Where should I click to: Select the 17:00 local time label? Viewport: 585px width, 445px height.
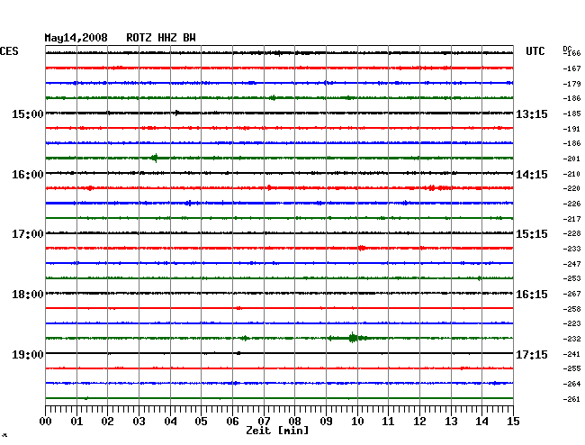point(28,234)
